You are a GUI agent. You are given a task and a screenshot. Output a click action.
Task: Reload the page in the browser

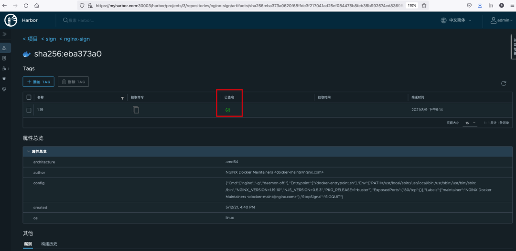click(x=26, y=6)
